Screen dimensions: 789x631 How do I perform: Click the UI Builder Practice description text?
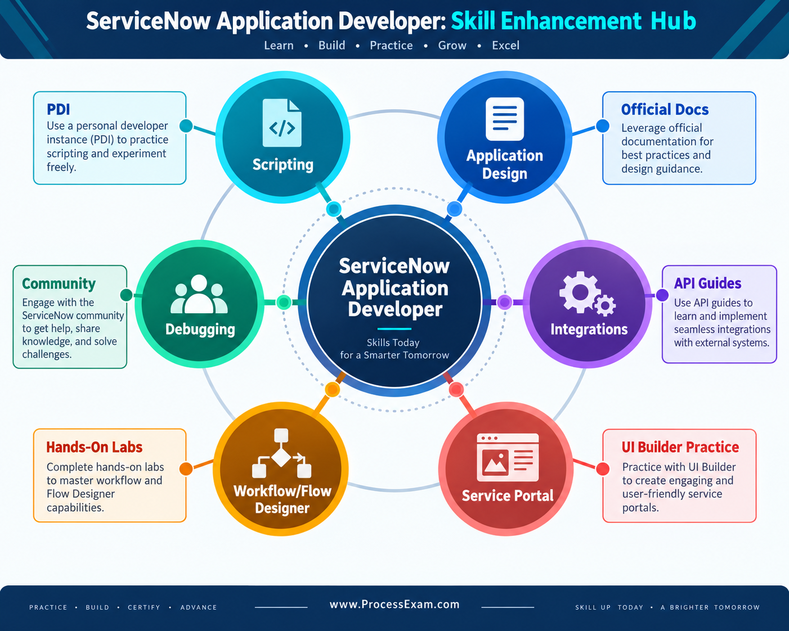pyautogui.click(x=679, y=487)
